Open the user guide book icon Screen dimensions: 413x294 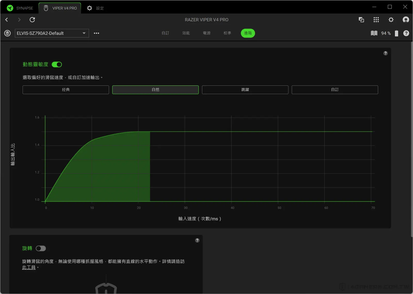coord(374,33)
